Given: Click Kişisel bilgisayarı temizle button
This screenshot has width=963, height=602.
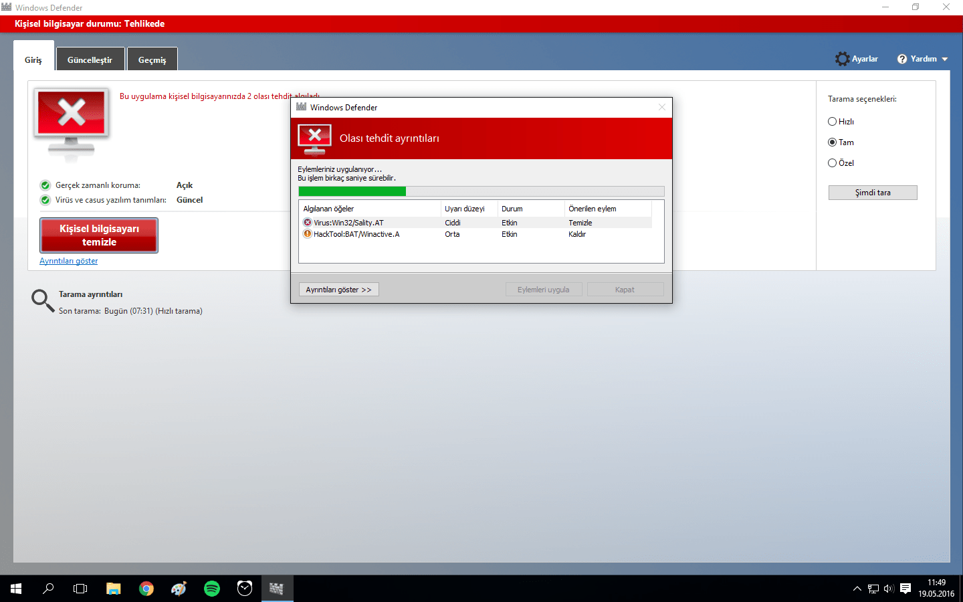Looking at the screenshot, I should [99, 235].
